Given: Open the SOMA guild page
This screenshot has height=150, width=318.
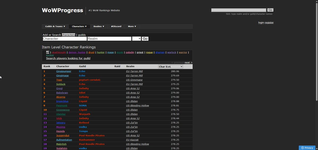Looking at the screenshot, I should coord(83,105).
